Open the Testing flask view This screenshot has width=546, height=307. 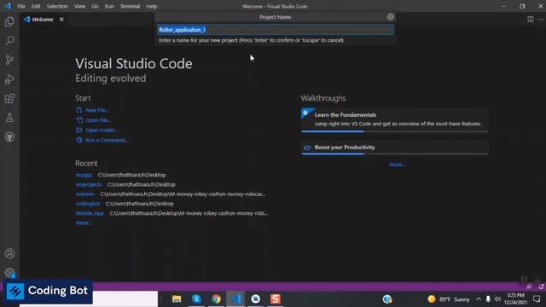coord(9,118)
